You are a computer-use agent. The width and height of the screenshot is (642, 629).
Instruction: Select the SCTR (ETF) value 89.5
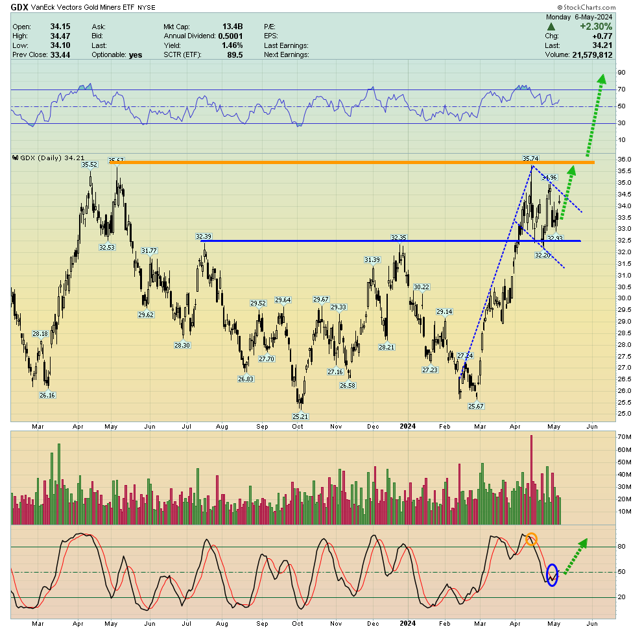pyautogui.click(x=235, y=55)
